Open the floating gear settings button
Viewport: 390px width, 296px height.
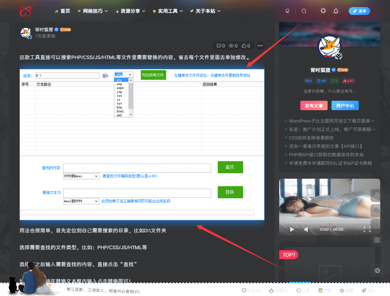pyautogui.click(x=377, y=270)
